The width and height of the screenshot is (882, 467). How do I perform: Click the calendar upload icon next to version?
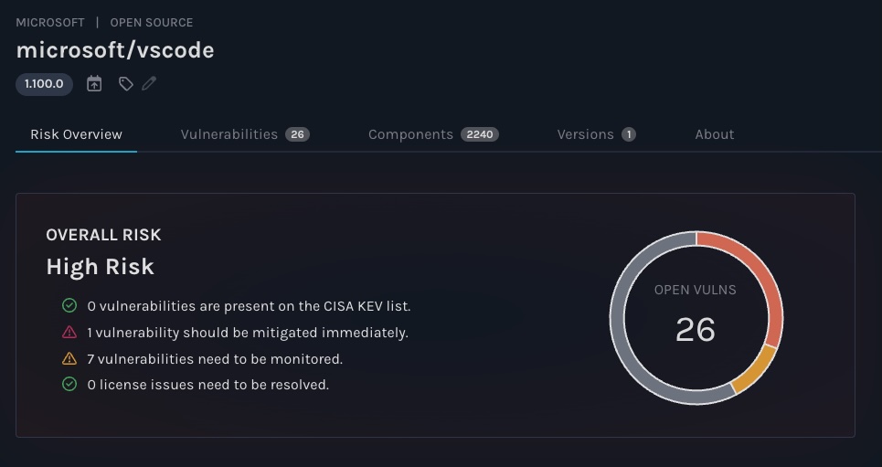click(94, 84)
